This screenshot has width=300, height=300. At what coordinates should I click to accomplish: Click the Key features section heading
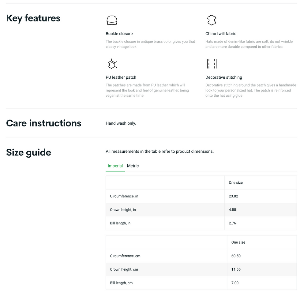coord(33,18)
